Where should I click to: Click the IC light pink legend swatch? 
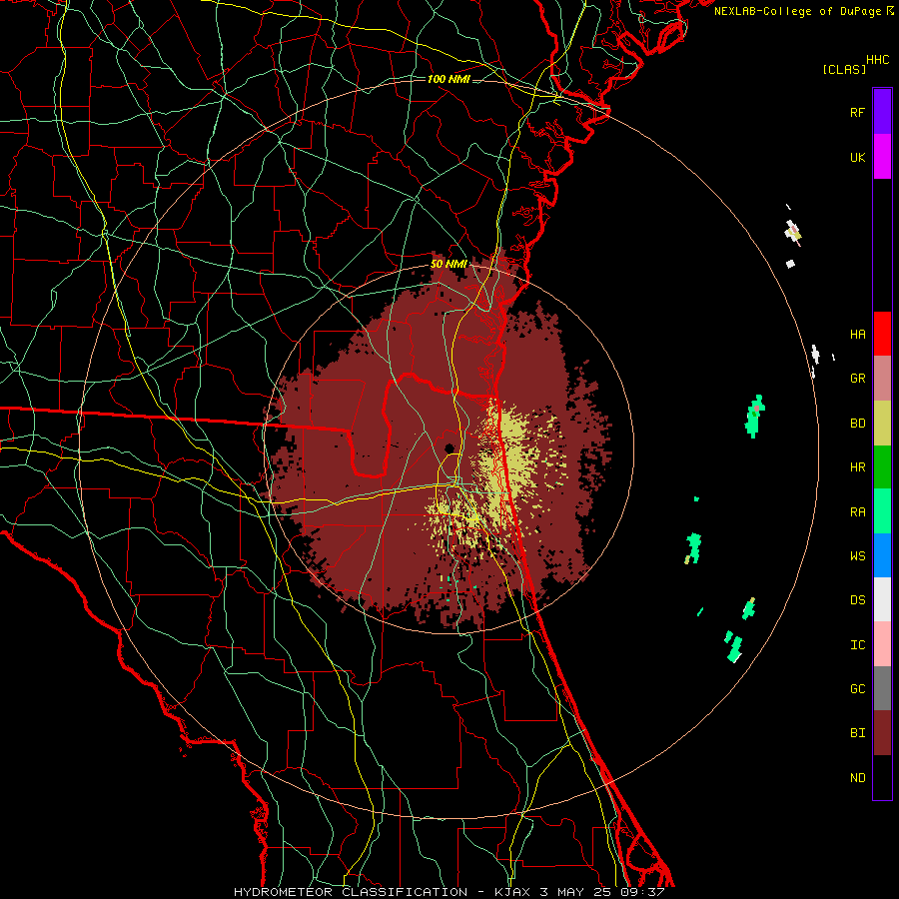pos(882,644)
